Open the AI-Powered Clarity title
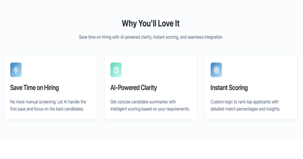This screenshot has height=159, width=303. [x=133, y=88]
